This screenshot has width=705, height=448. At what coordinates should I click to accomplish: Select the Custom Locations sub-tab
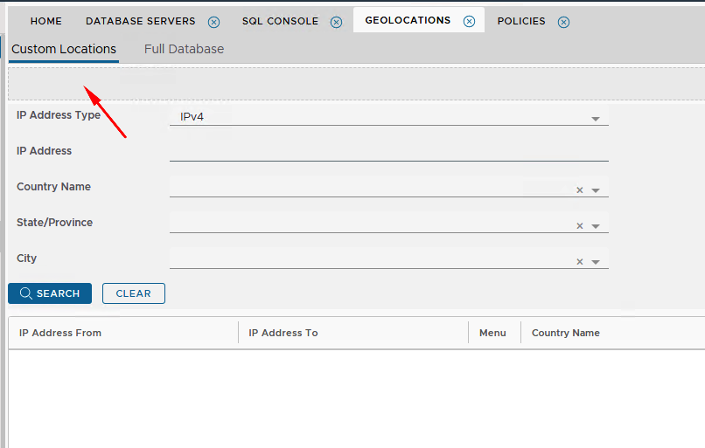click(x=63, y=50)
